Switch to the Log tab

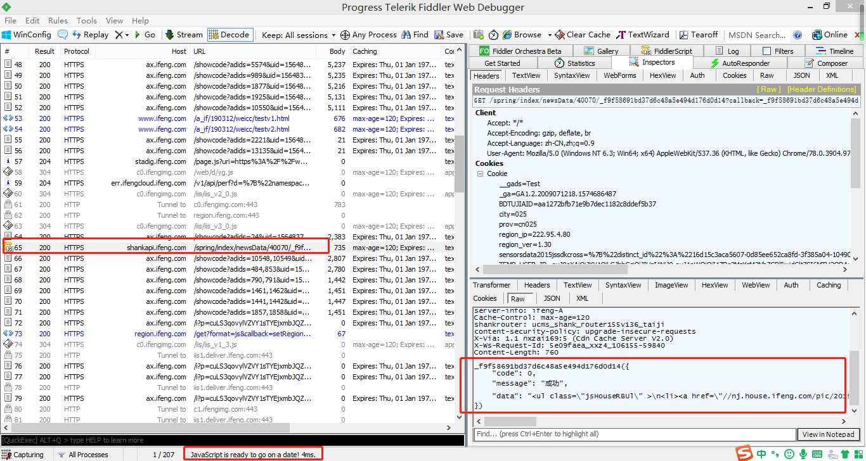coord(727,51)
